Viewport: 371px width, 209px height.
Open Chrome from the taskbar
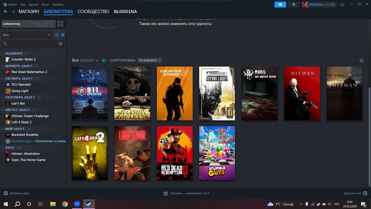pyautogui.click(x=65, y=204)
